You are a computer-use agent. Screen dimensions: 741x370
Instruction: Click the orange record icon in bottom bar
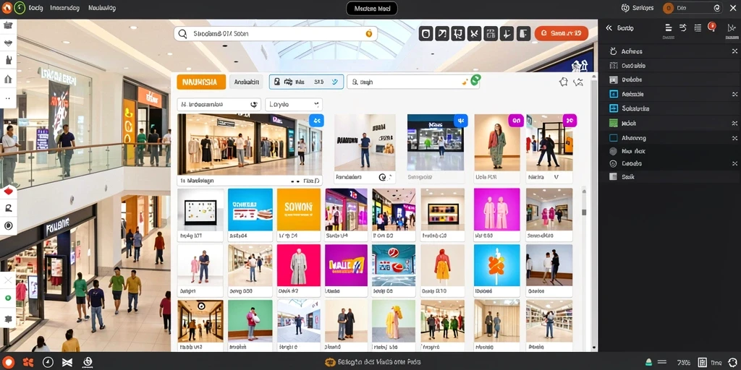pyautogui.click(x=9, y=363)
